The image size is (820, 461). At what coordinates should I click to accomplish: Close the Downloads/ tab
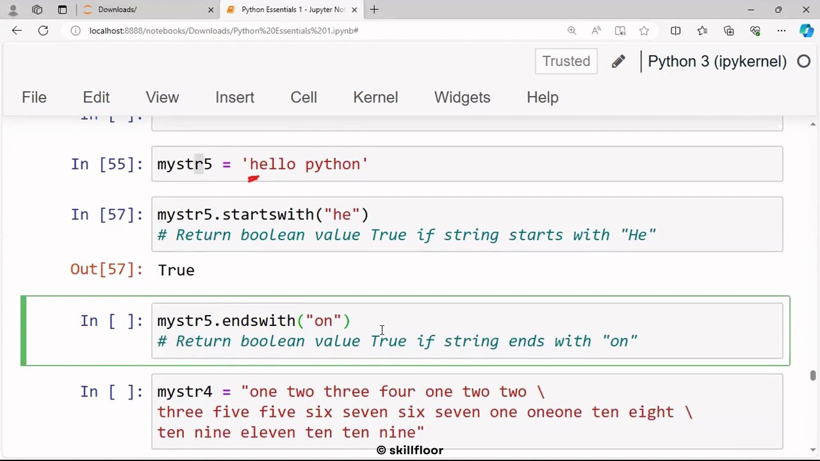211,10
